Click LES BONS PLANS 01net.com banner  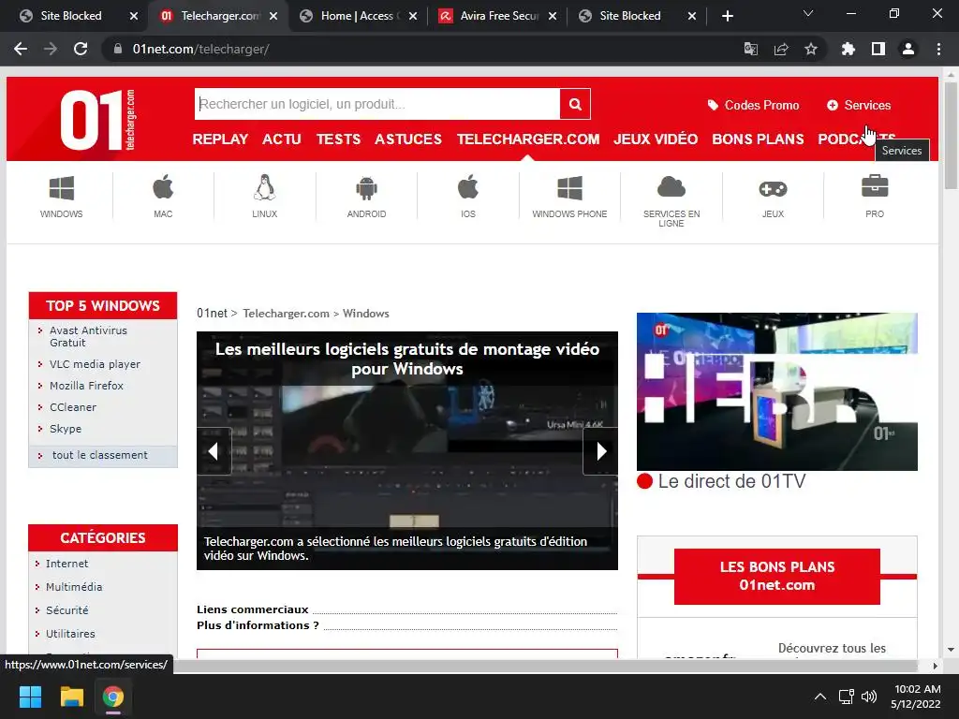(x=776, y=576)
